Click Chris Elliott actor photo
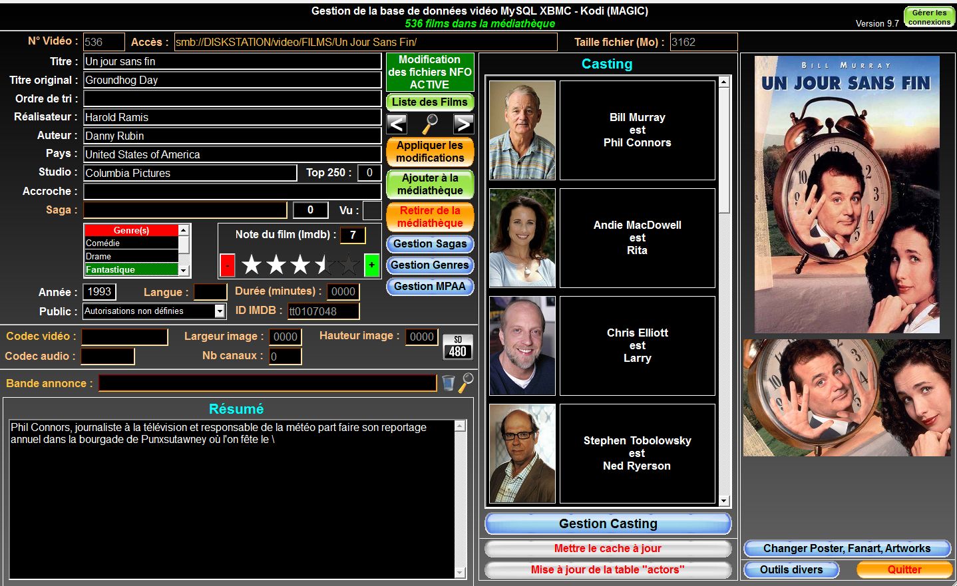This screenshot has height=586, width=957. click(522, 346)
